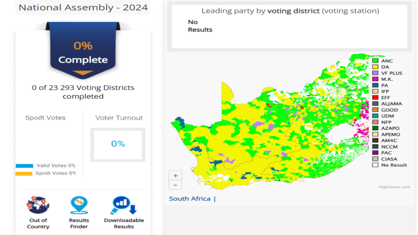This screenshot has width=418, height=235.
Task: Open the Results Finder pin icon
Action: tap(79, 205)
